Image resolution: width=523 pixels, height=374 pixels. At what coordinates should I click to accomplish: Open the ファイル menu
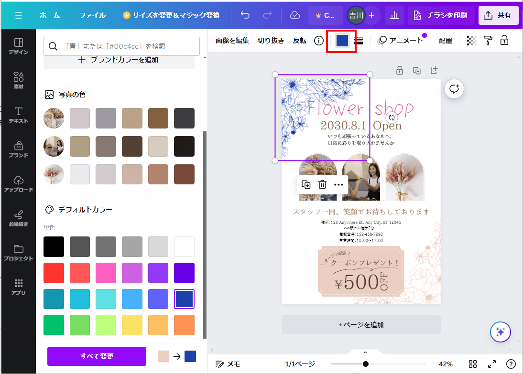pyautogui.click(x=92, y=15)
